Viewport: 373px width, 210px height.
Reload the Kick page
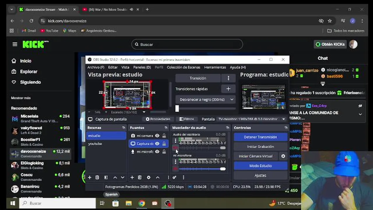tap(31, 21)
